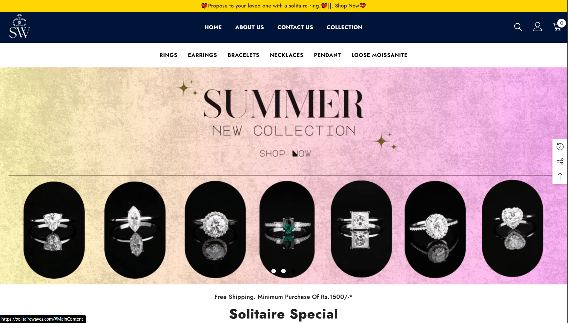This screenshot has width=568, height=323.
Task: Click the share icon on sidebar
Action: click(560, 161)
